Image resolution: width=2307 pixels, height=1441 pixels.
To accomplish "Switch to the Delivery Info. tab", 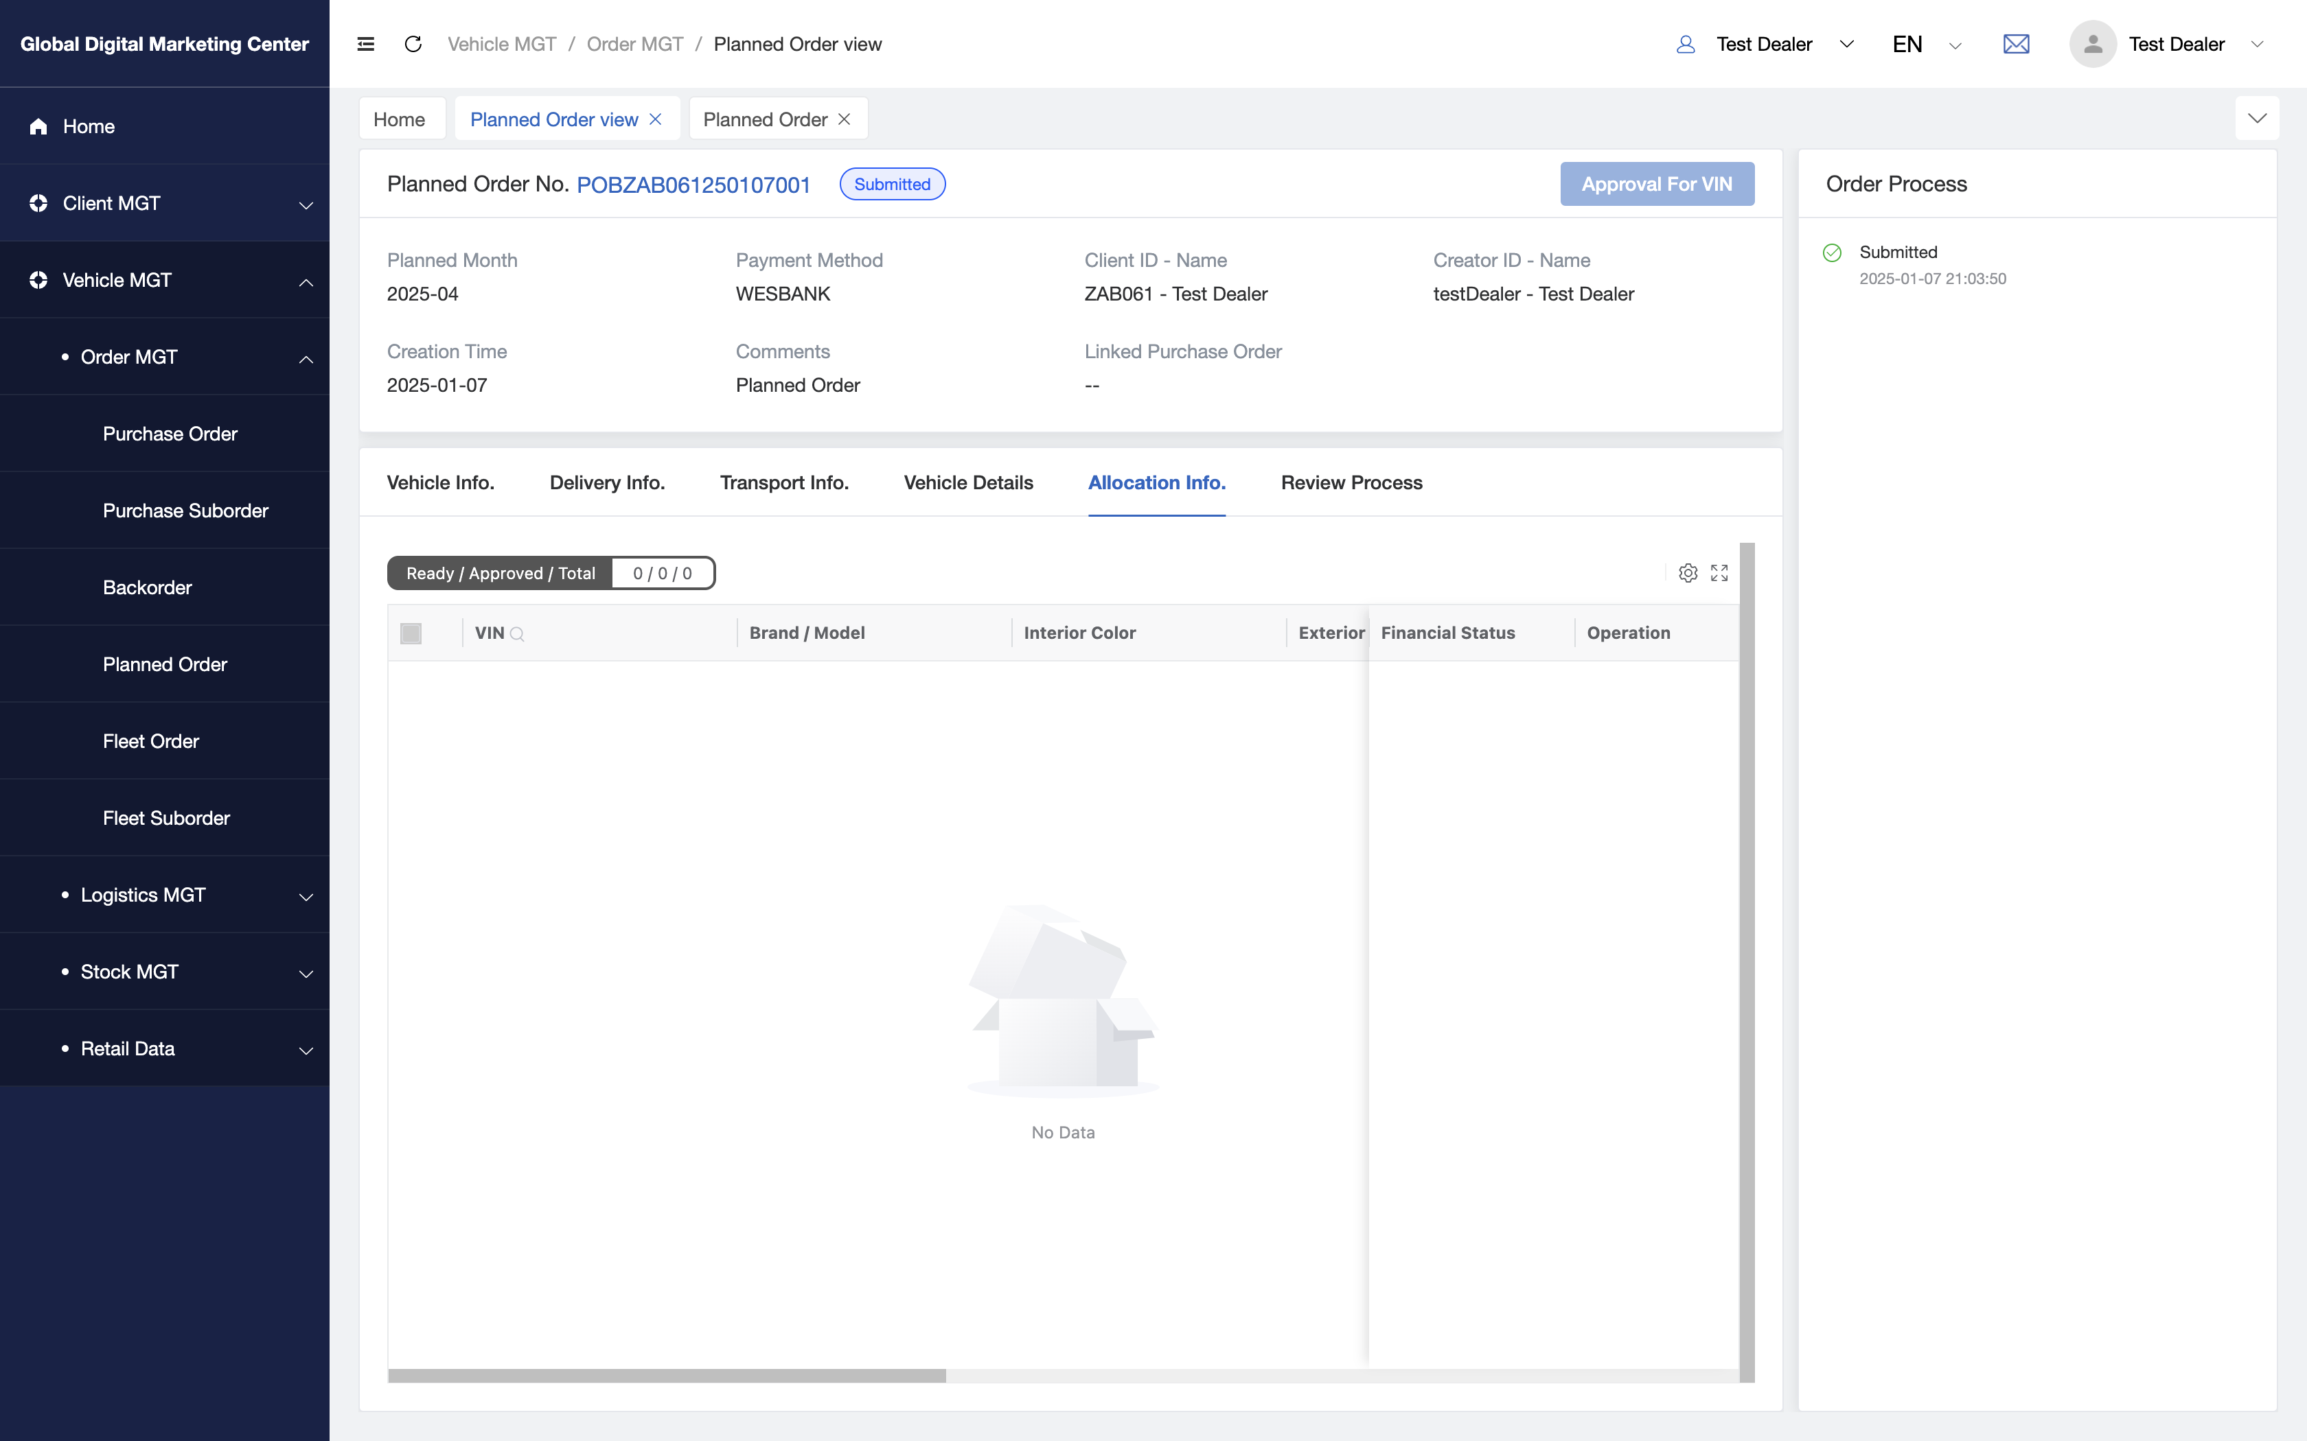I will click(x=607, y=482).
